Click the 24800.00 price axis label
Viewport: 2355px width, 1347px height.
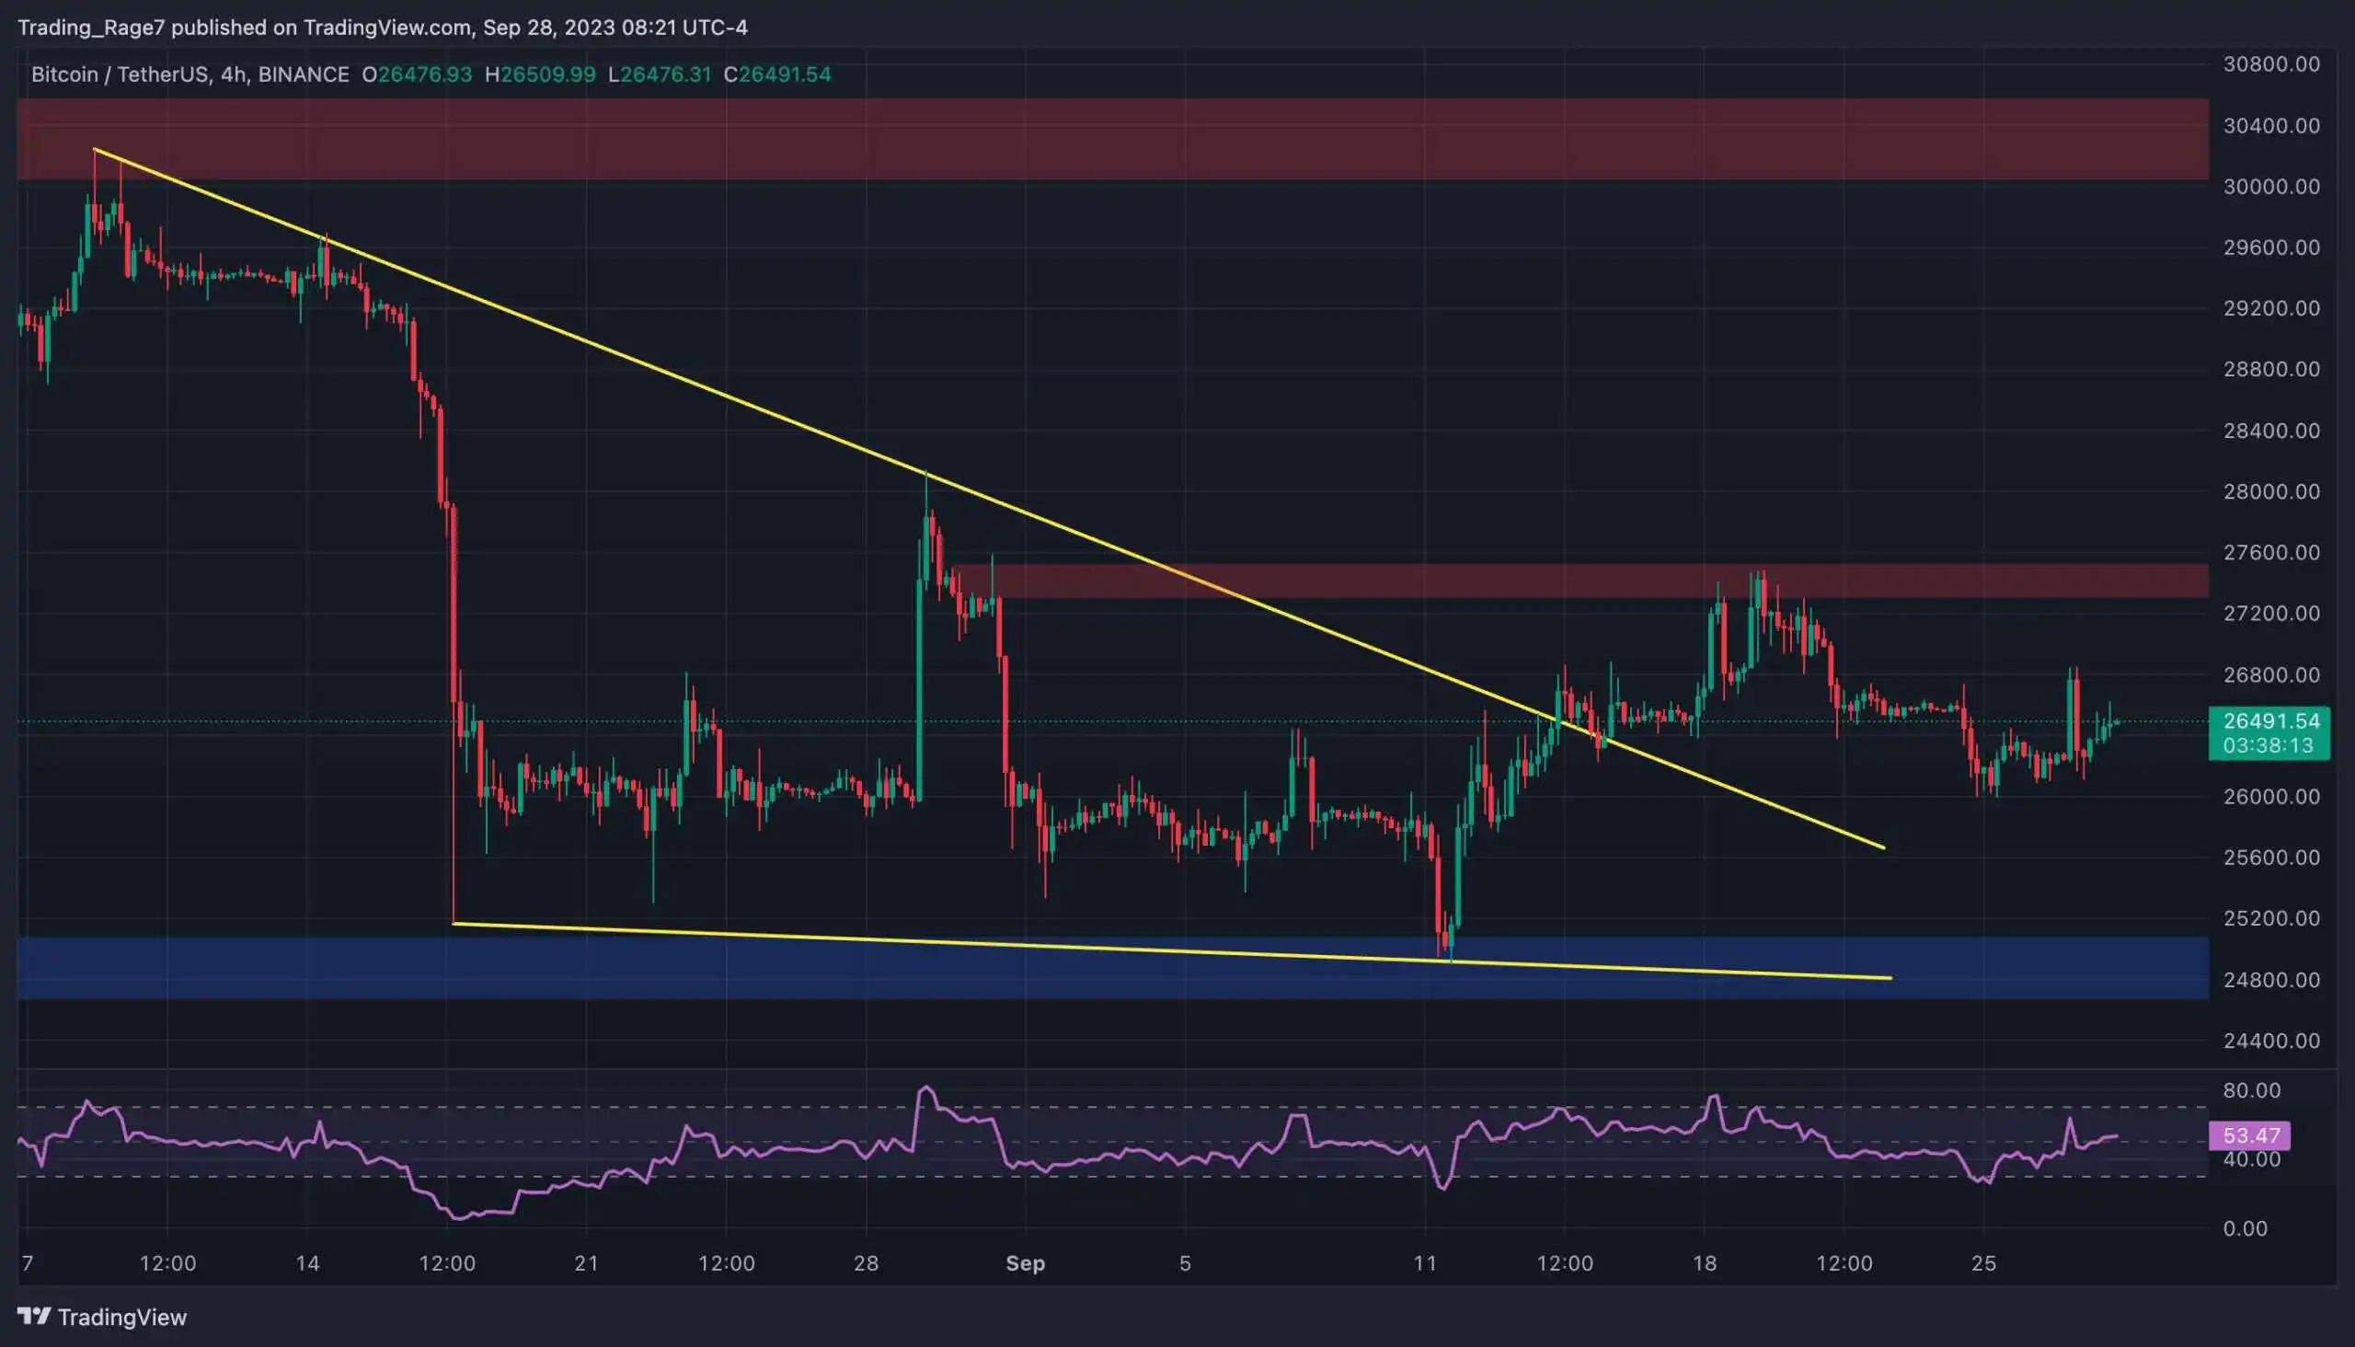[2270, 980]
